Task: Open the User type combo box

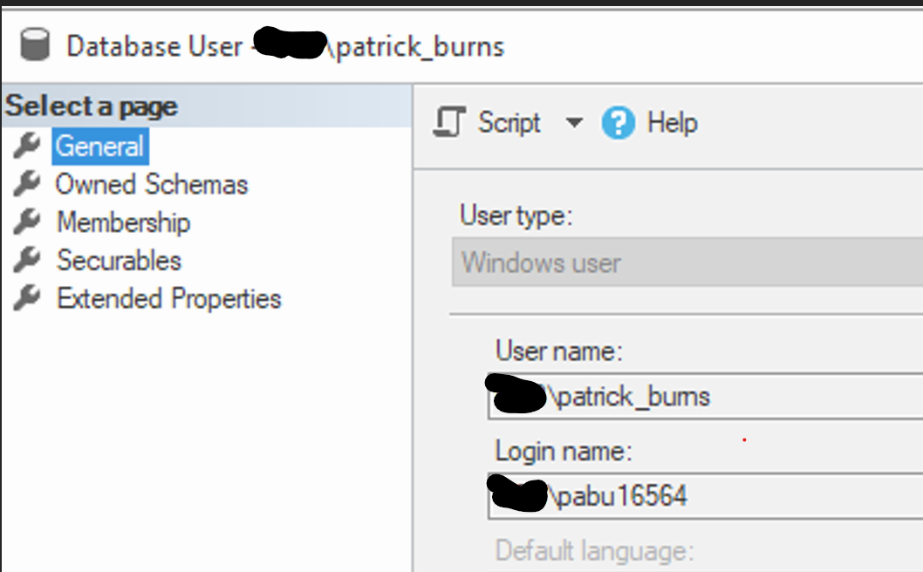Action: point(687,263)
